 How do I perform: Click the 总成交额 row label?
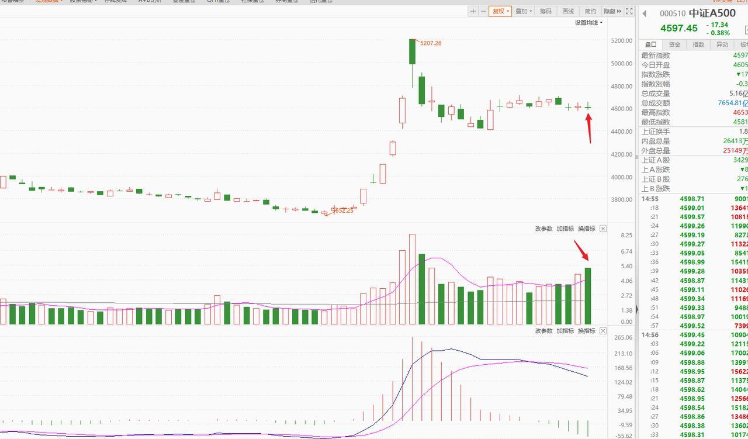coord(656,103)
